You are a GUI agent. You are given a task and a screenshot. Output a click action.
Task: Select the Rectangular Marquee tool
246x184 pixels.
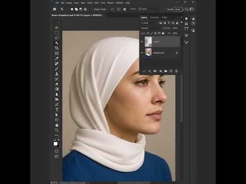tap(57, 33)
